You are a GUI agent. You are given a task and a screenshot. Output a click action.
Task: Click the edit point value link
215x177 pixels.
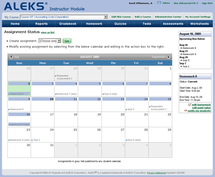201,108
